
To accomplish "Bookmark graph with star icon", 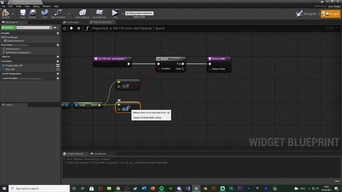I will pyautogui.click(x=65, y=28).
